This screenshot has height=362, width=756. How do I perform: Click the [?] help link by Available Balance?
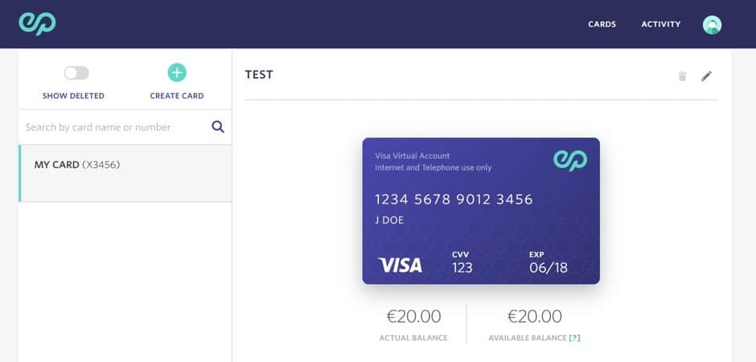click(575, 338)
